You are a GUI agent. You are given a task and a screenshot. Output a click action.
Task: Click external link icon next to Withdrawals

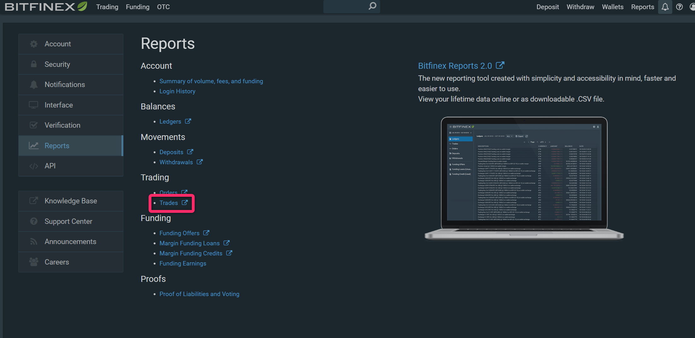tap(200, 162)
